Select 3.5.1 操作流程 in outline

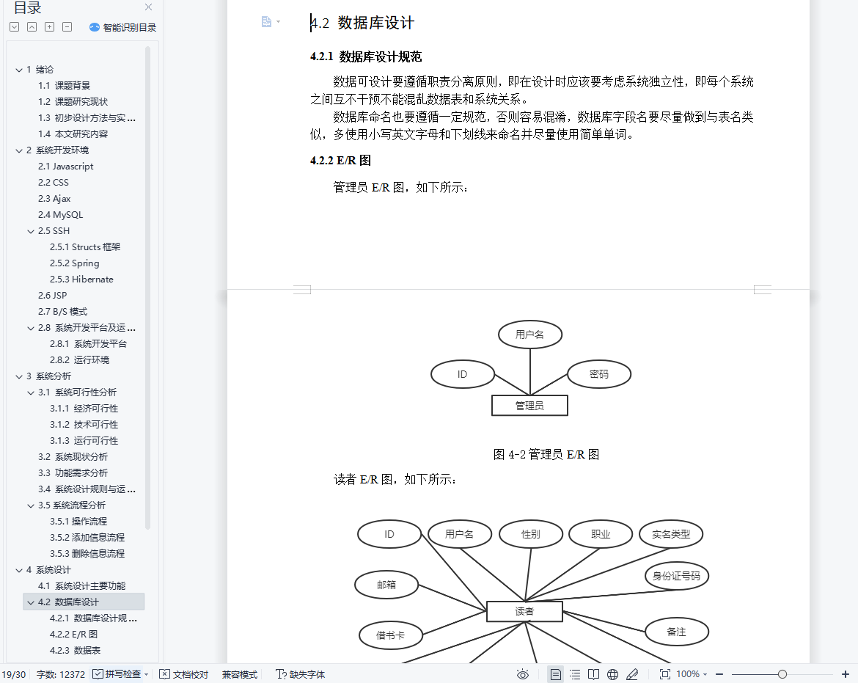point(78,522)
